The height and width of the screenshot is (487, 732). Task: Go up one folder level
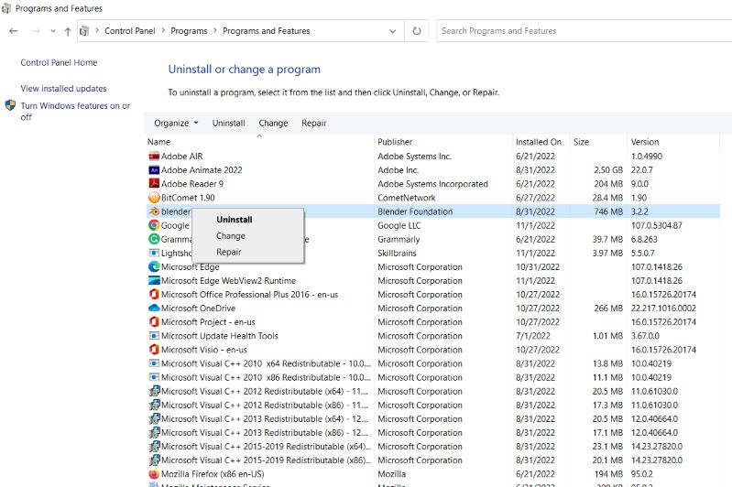pos(68,31)
